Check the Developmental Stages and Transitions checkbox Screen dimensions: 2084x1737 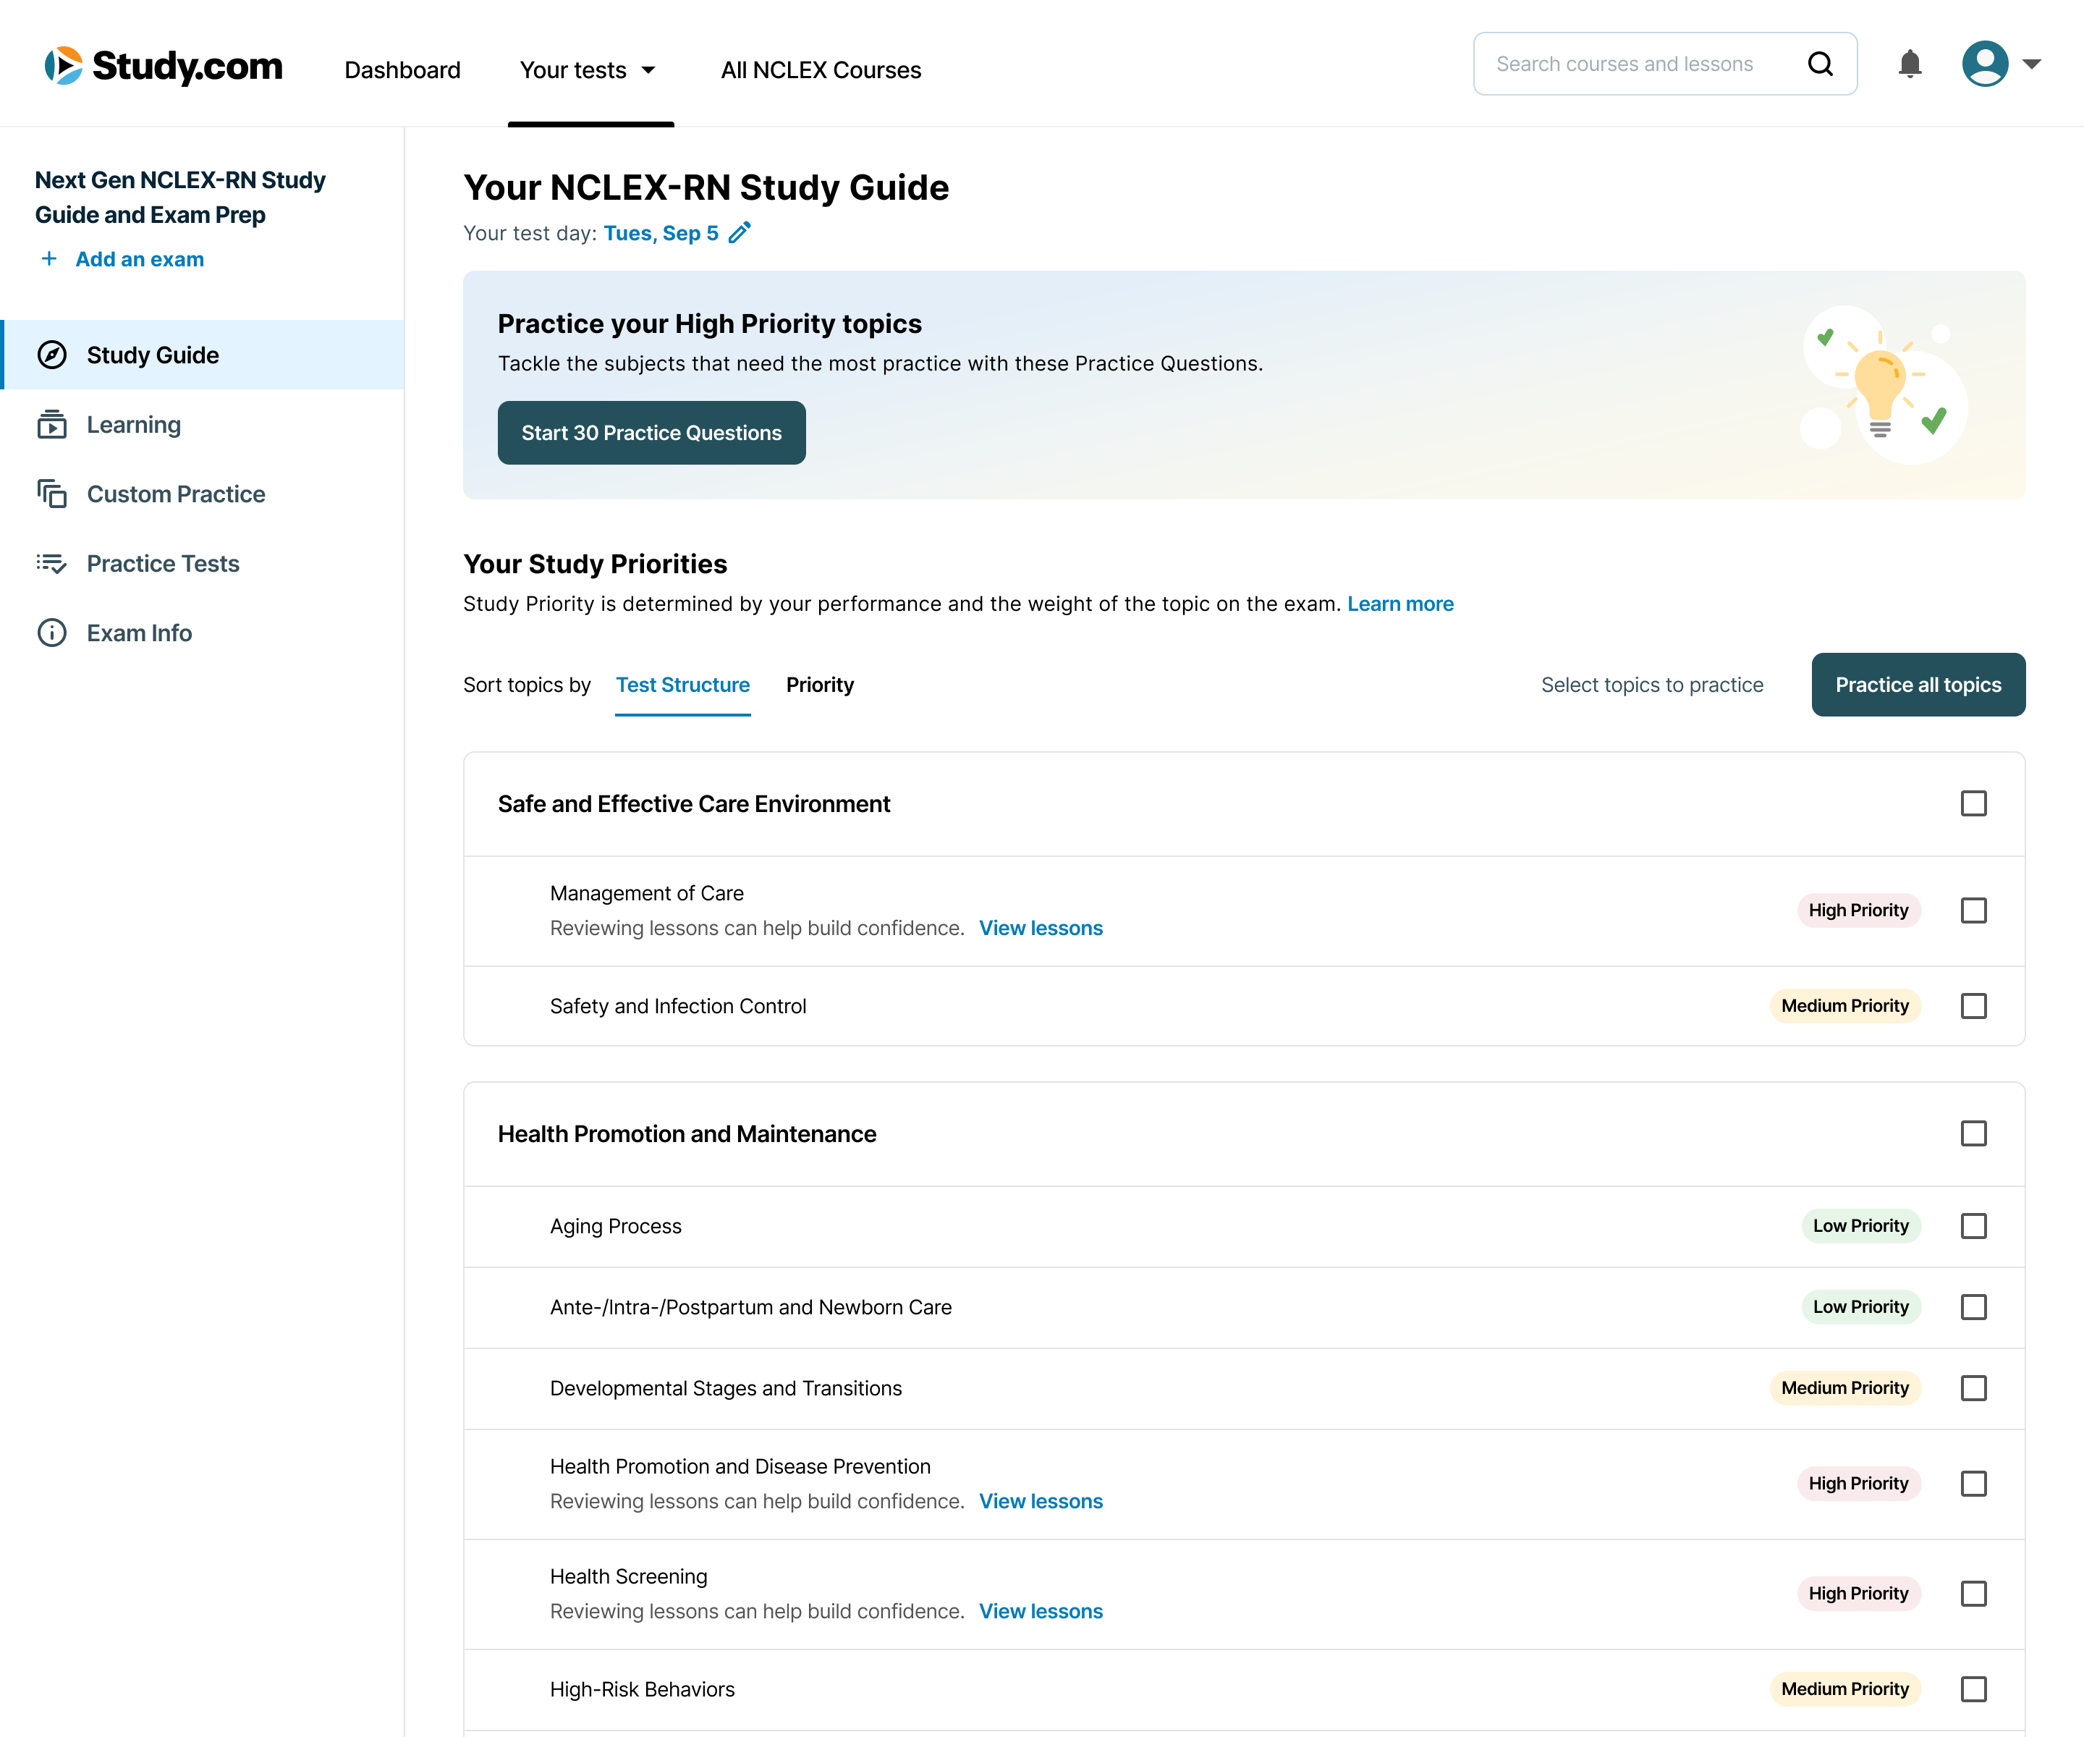(1974, 1387)
